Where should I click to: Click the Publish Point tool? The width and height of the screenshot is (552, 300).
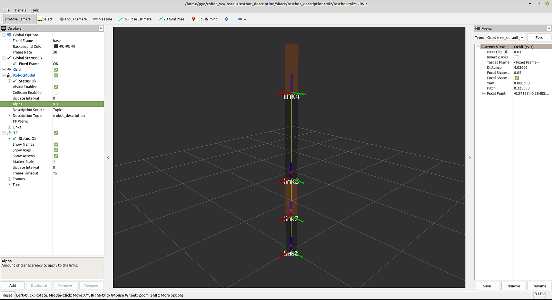click(x=204, y=19)
